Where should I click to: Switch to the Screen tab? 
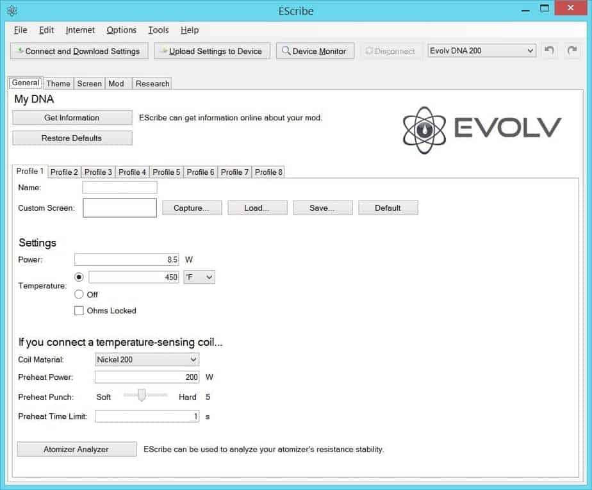89,83
